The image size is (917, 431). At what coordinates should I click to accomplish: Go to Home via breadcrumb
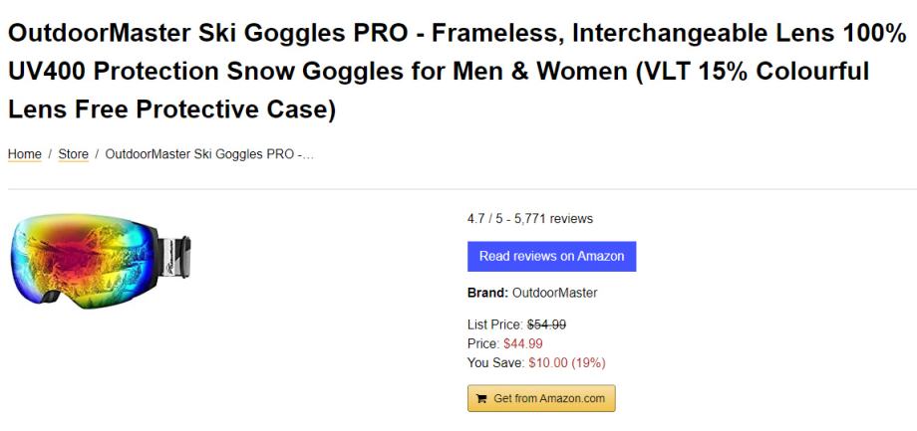tap(24, 154)
